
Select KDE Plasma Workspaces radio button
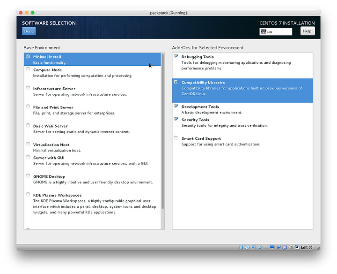tap(28, 195)
